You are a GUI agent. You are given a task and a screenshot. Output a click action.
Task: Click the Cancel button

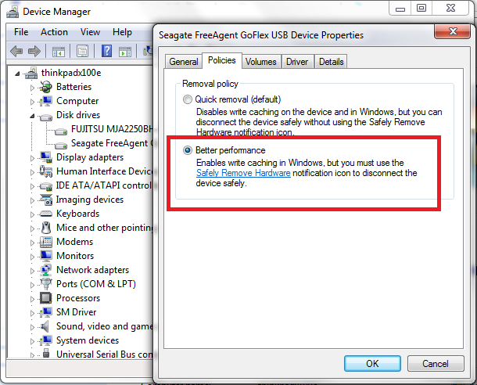pos(436,363)
